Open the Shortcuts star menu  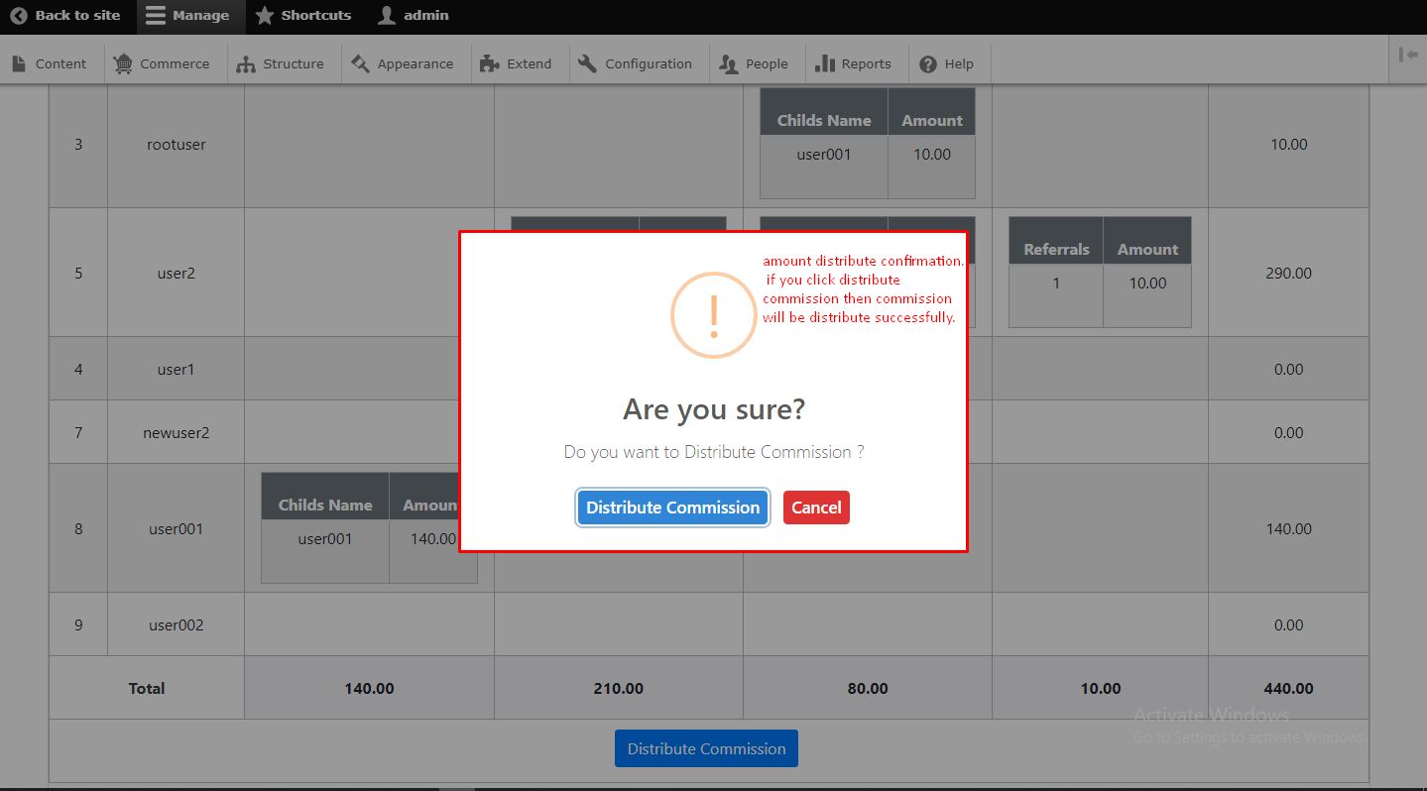pos(303,16)
